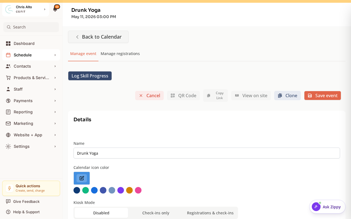This screenshot has height=219, width=351.
Task: Pick the pink color swatch
Action: pyautogui.click(x=138, y=190)
